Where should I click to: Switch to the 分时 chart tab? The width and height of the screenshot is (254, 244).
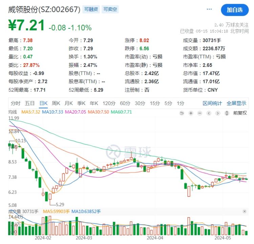(x=16, y=103)
